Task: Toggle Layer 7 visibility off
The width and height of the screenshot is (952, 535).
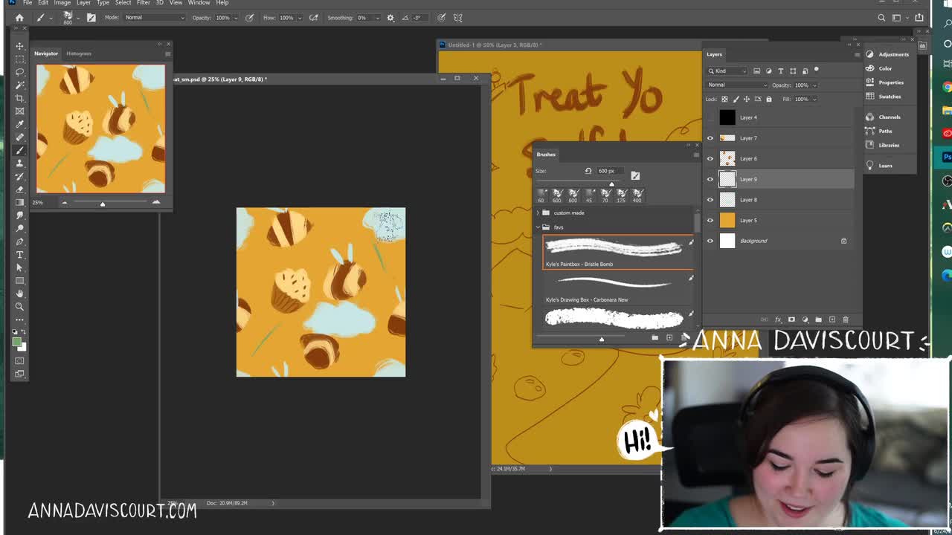Action: (710, 137)
